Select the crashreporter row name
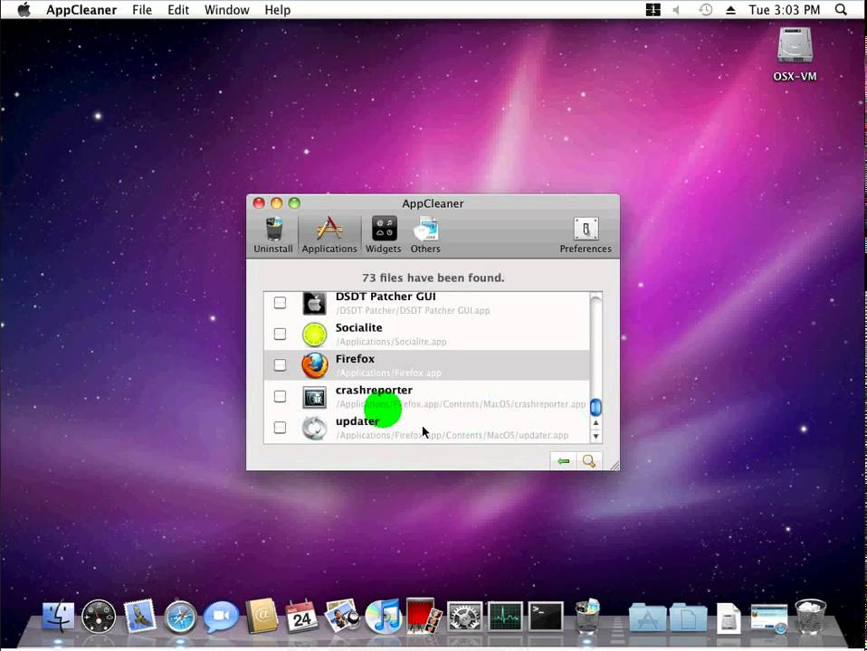Image resolution: width=867 pixels, height=651 pixels. click(374, 391)
